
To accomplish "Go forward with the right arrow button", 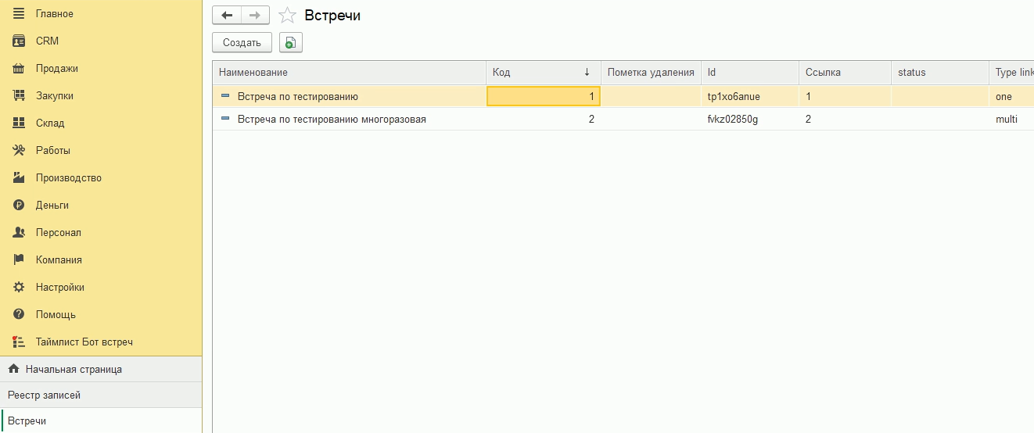I will (x=255, y=15).
